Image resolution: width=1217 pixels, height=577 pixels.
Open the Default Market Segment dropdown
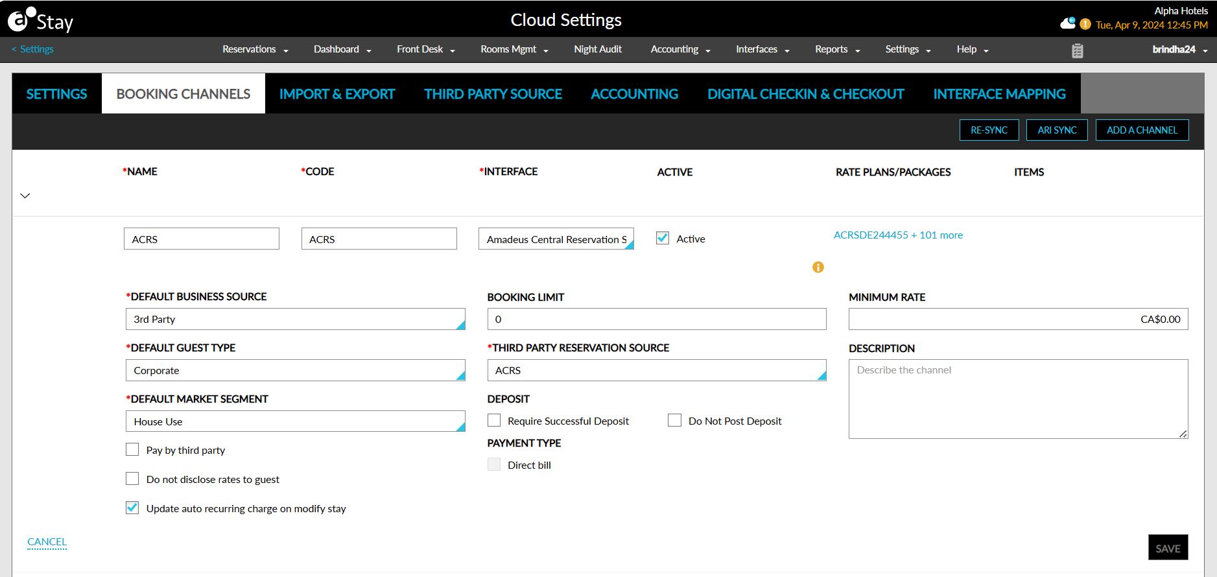tap(295, 421)
